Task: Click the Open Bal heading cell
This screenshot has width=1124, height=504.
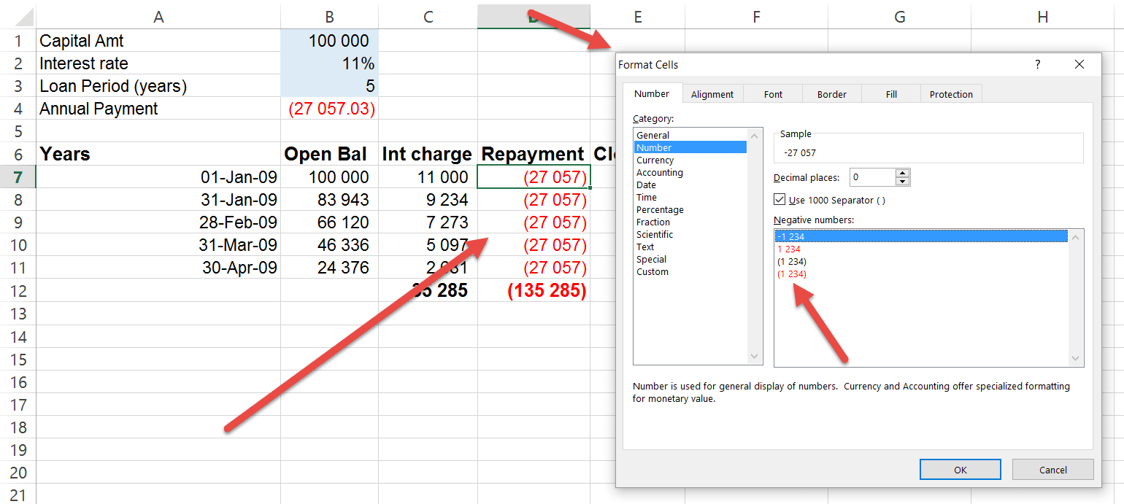Action: pos(329,154)
